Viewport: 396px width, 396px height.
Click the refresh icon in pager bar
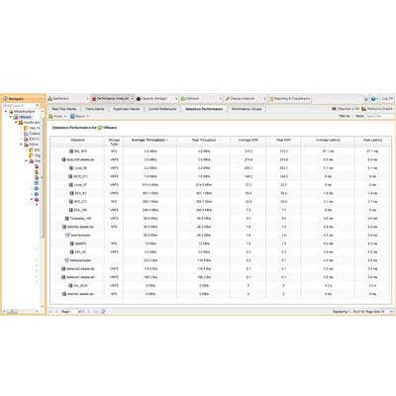point(104,311)
